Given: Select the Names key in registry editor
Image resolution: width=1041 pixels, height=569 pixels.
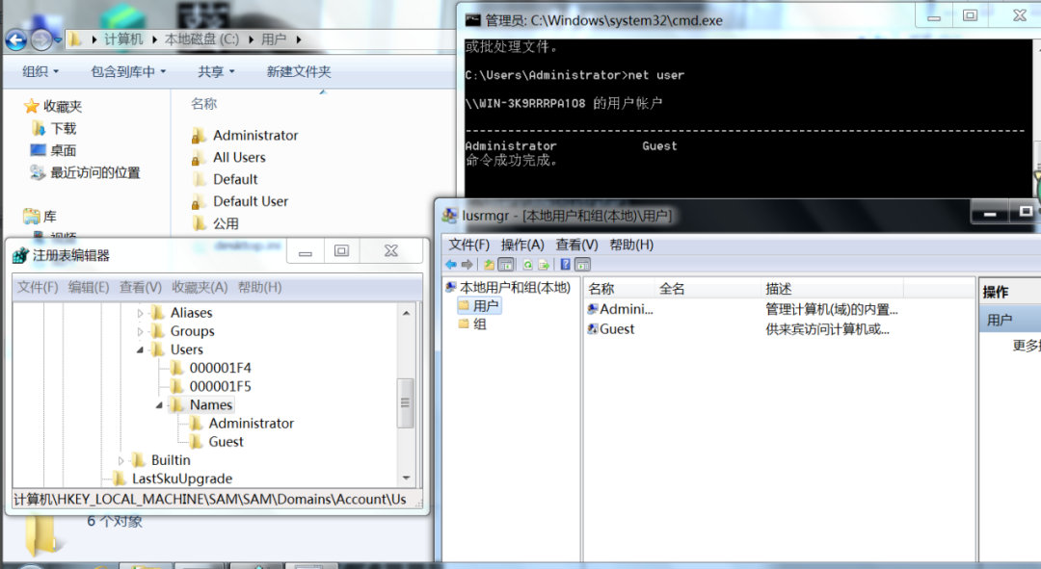Looking at the screenshot, I should click(211, 405).
